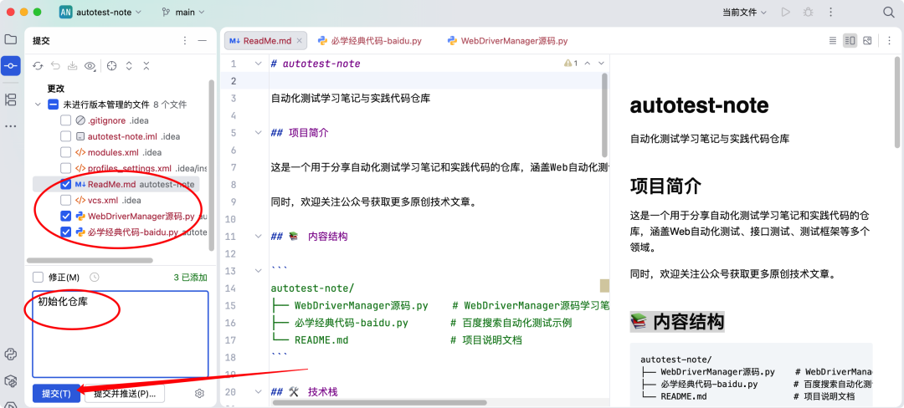Click the Debug bug icon
Screen dimensions: 904x408
809,12
